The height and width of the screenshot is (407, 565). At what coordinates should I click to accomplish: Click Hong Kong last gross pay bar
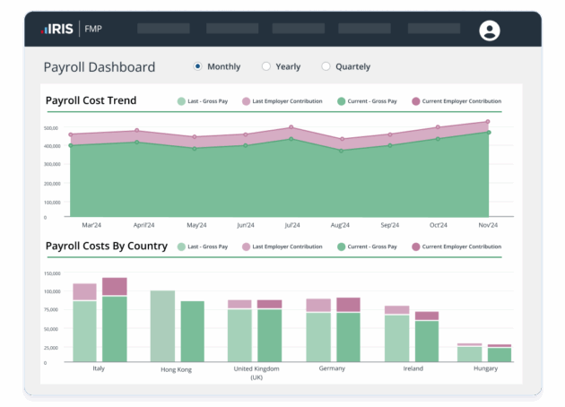coord(162,326)
